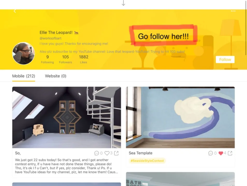The width and height of the screenshot is (247, 186).
Task: Click the Follow button
Action: click(x=225, y=59)
